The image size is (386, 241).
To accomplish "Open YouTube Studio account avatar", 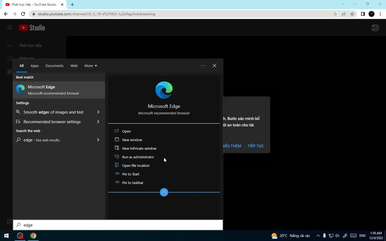I will point(375,28).
